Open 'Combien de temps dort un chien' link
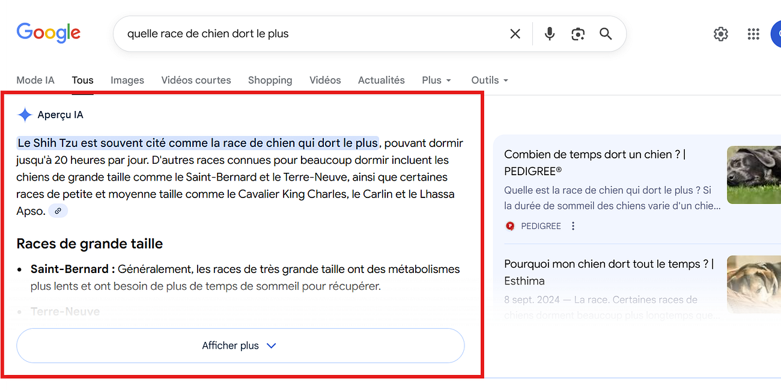 click(x=595, y=163)
